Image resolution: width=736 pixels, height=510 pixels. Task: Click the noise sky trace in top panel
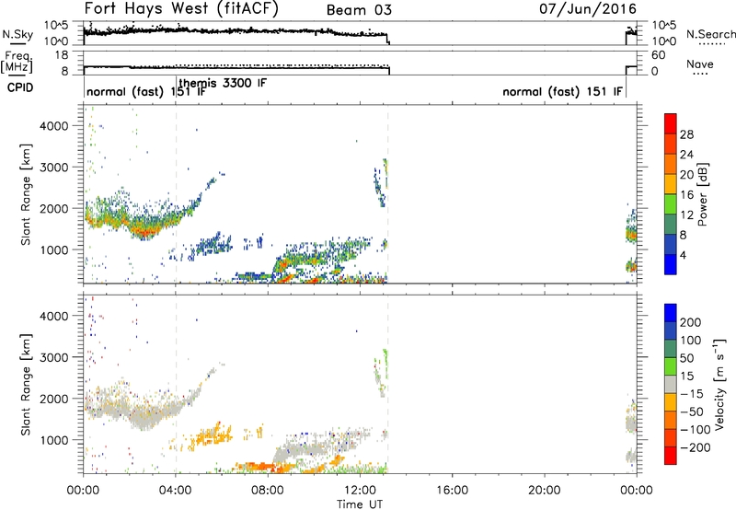[235, 31]
